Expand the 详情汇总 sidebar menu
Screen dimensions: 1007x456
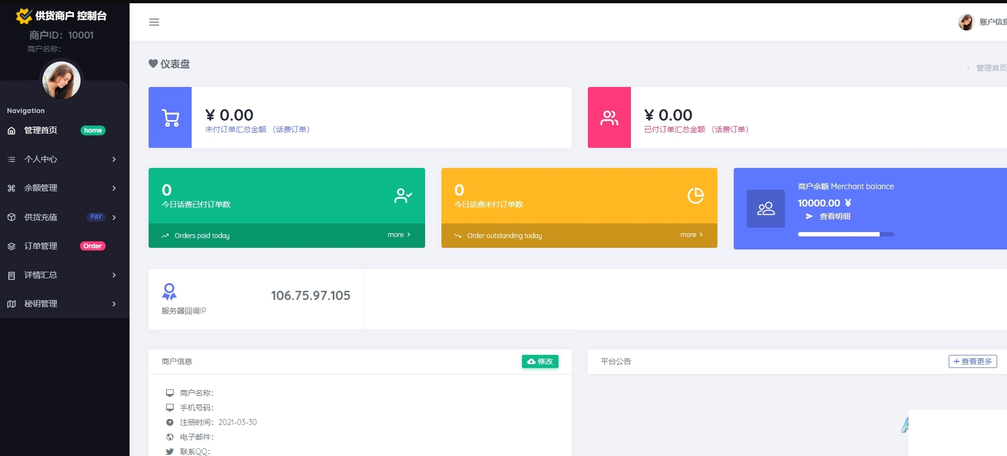65,275
